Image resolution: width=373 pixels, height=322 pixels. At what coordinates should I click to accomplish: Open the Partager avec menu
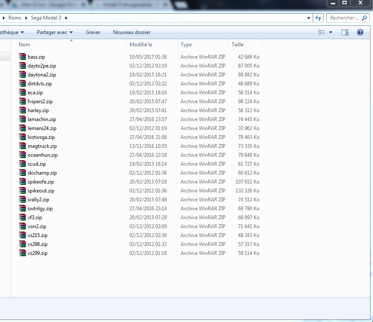coord(55,32)
